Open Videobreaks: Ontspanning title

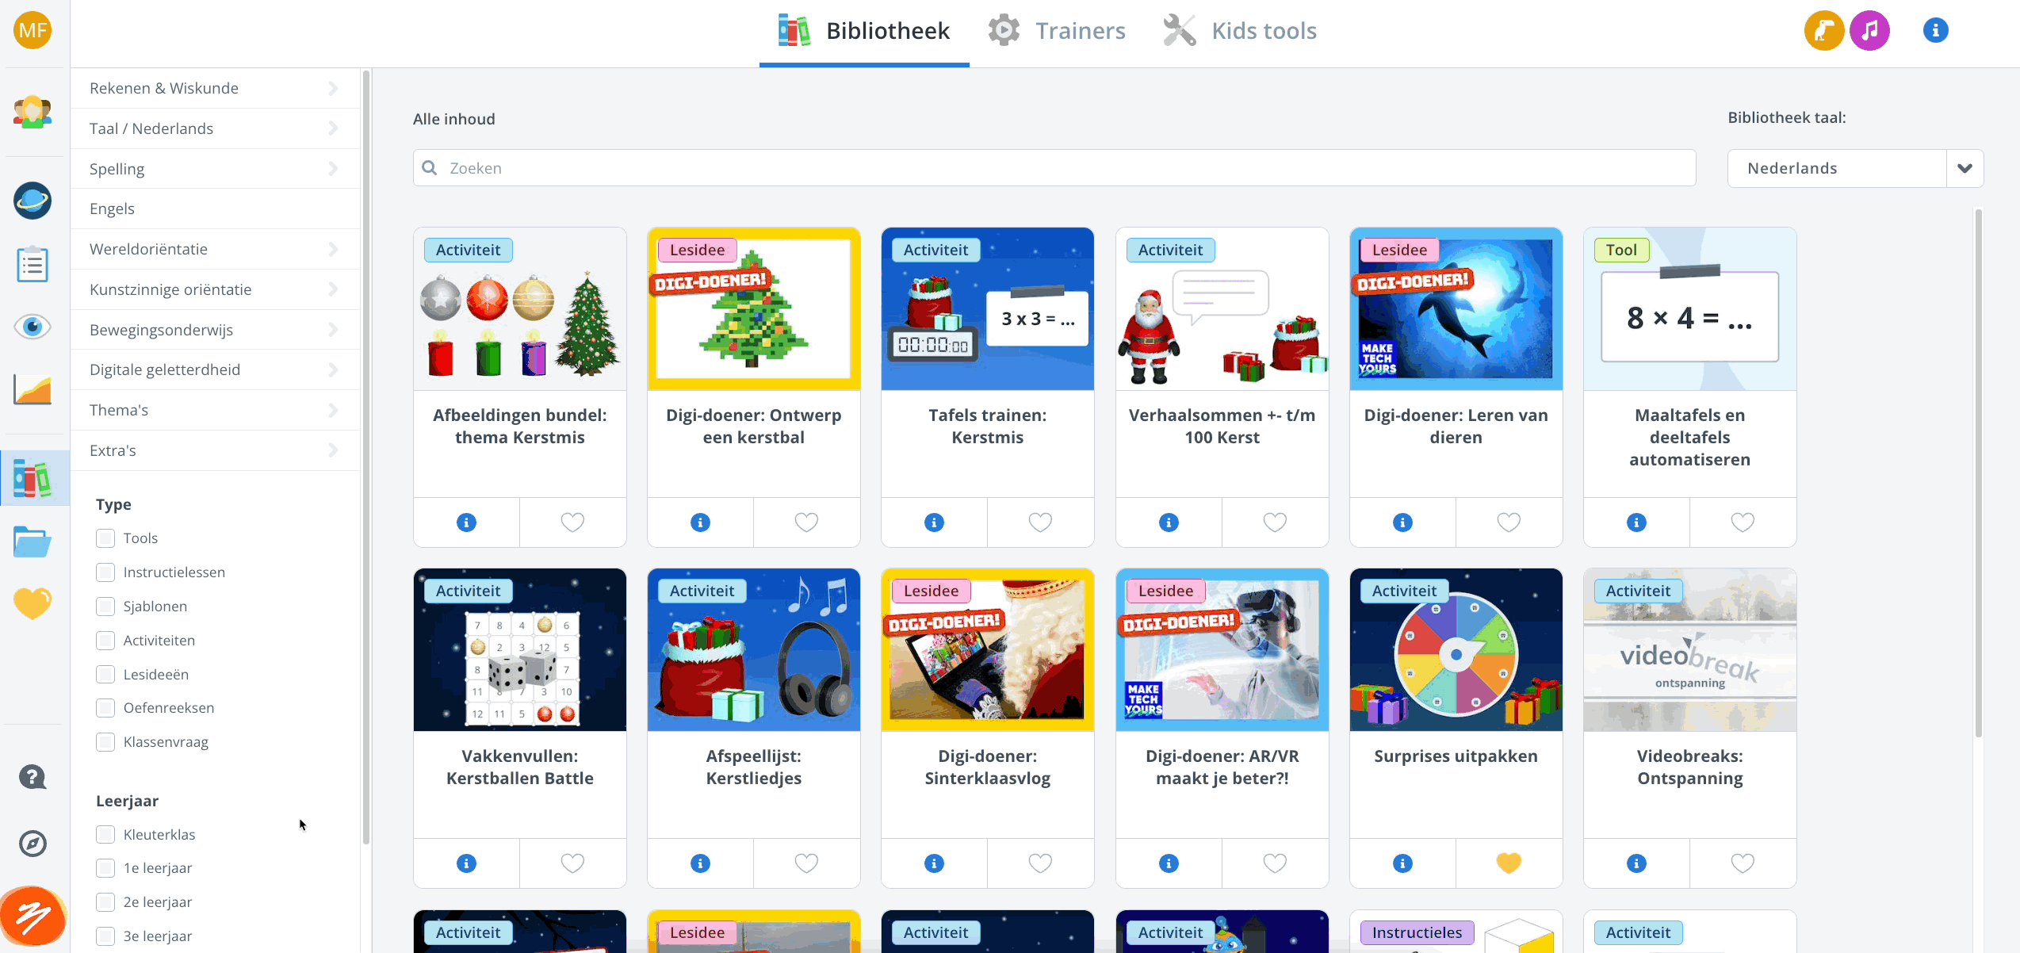[x=1689, y=767]
